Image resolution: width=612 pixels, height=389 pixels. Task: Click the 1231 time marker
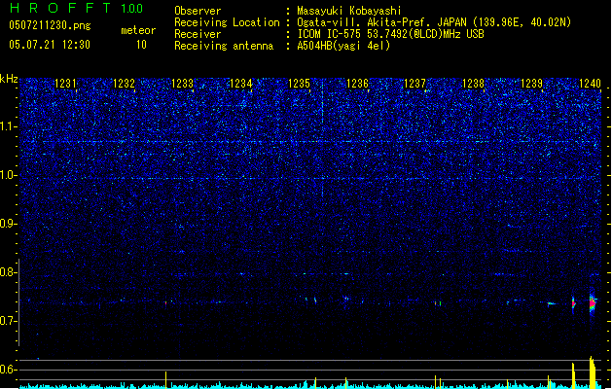[x=65, y=84]
